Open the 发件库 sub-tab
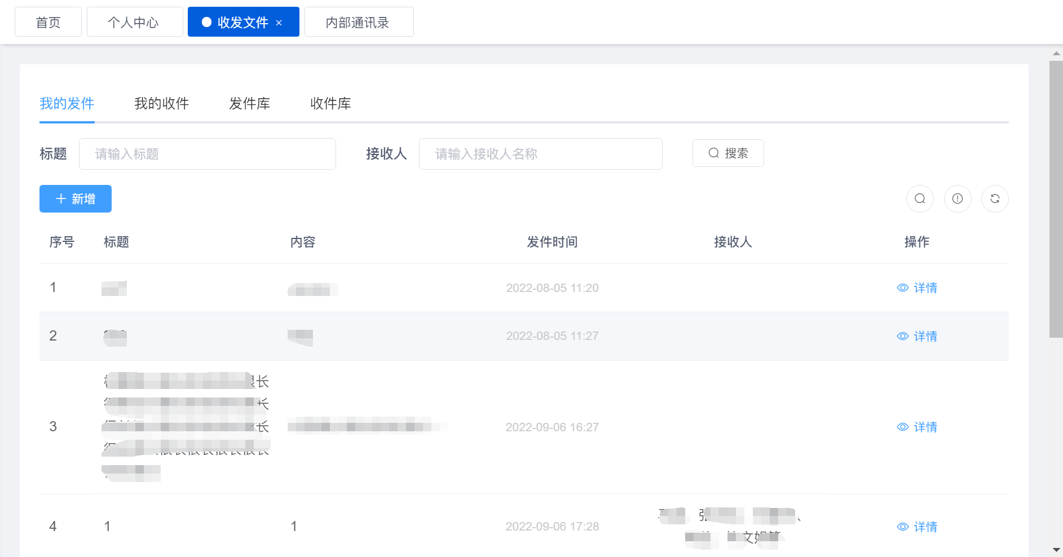1063x557 pixels. [x=249, y=104]
